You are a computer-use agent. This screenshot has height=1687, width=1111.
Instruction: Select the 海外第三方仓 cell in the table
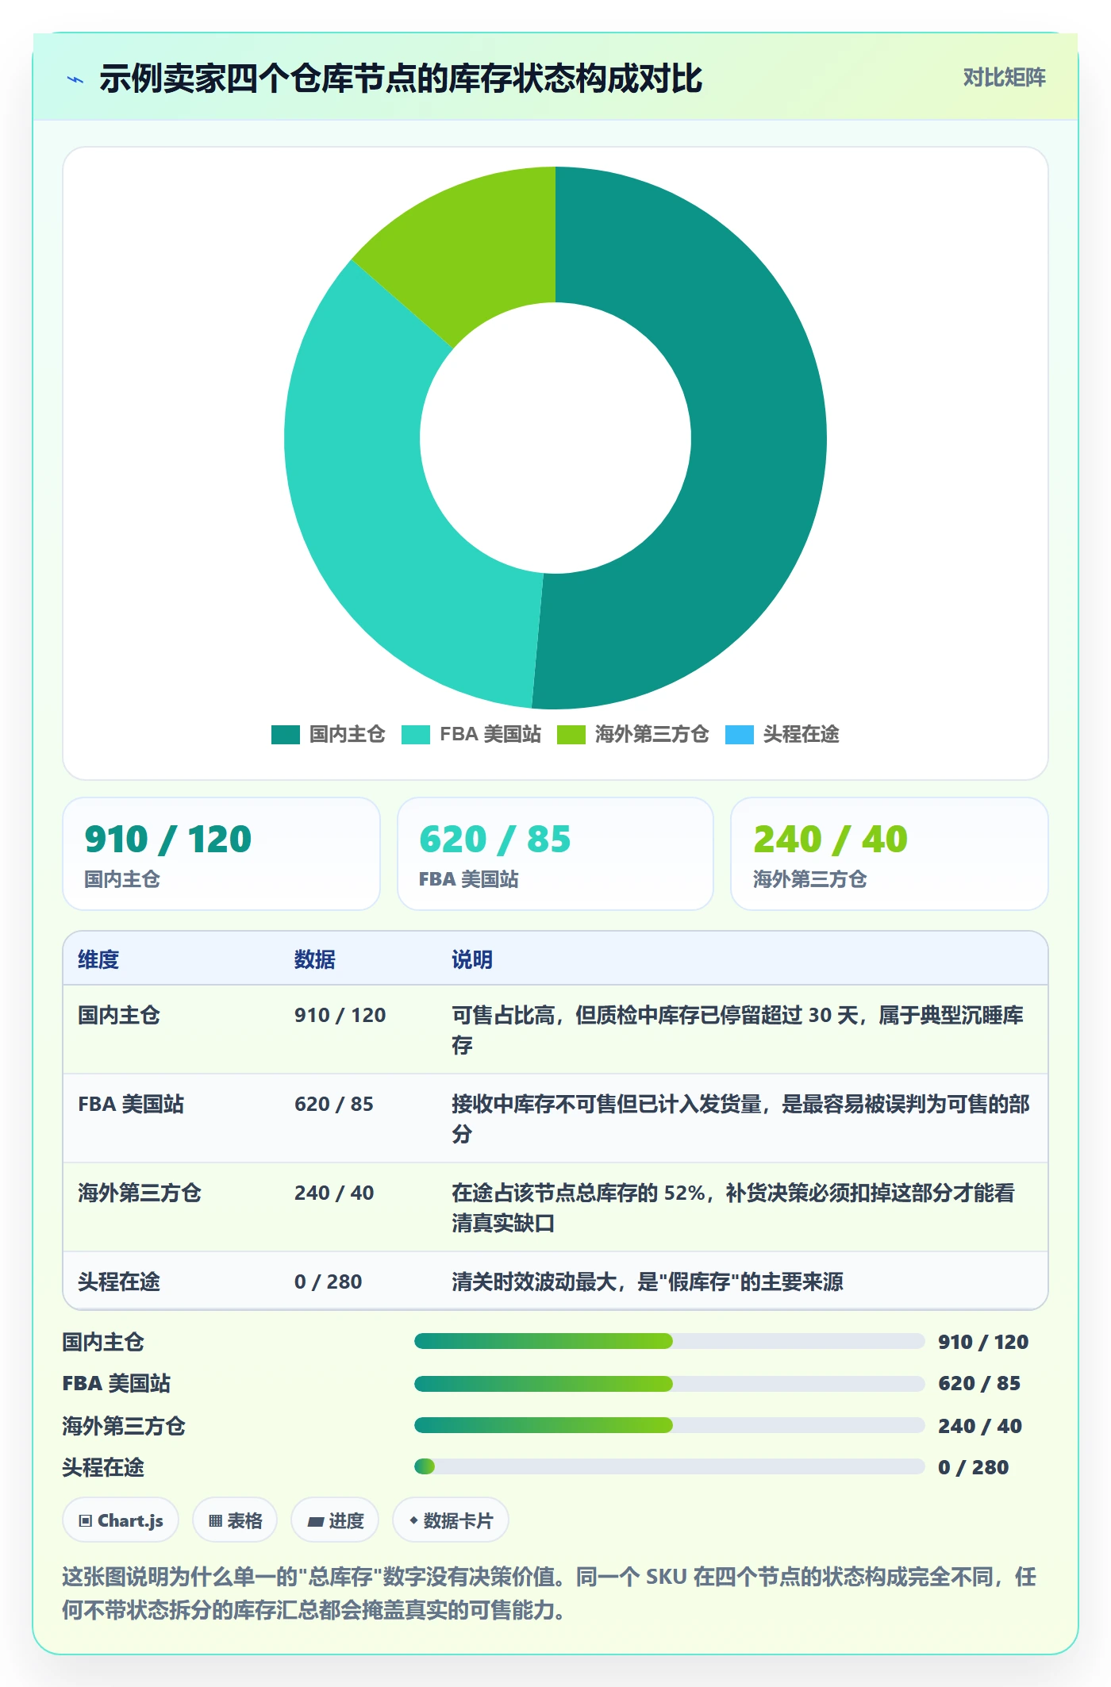(x=140, y=1193)
